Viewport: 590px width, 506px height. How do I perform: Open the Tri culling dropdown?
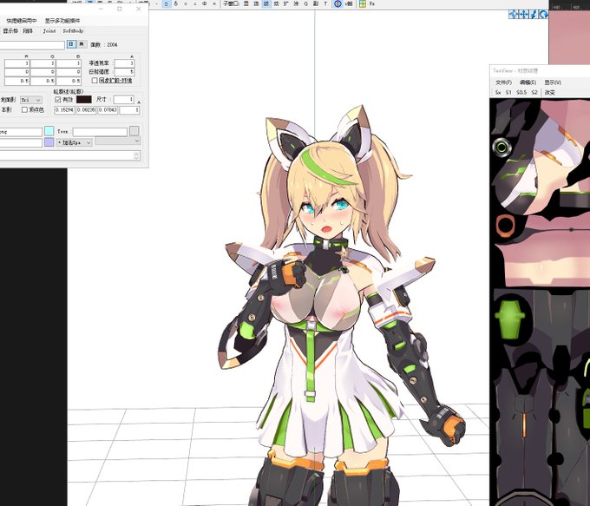pyautogui.click(x=31, y=100)
